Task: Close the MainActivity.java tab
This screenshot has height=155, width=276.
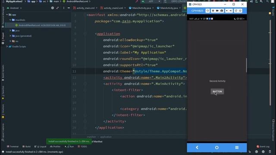Action: (x=180, y=8)
